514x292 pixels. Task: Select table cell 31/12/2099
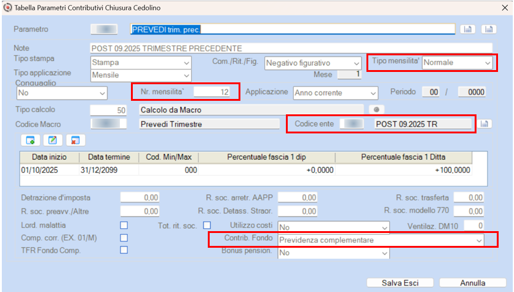tap(109, 170)
